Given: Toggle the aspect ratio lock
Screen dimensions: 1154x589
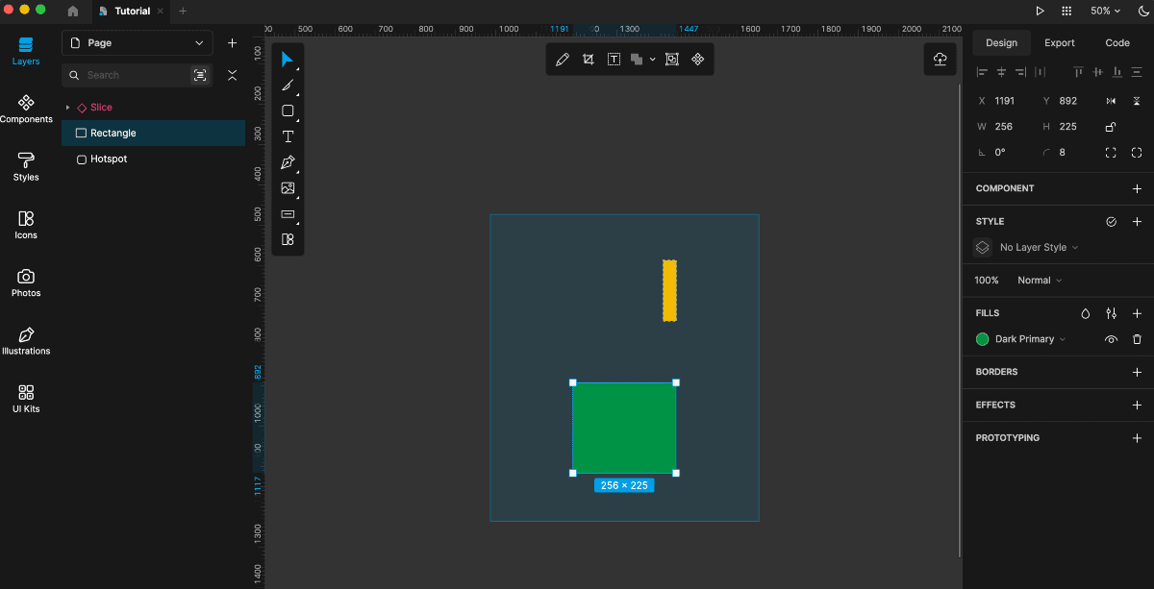Looking at the screenshot, I should [x=1111, y=127].
